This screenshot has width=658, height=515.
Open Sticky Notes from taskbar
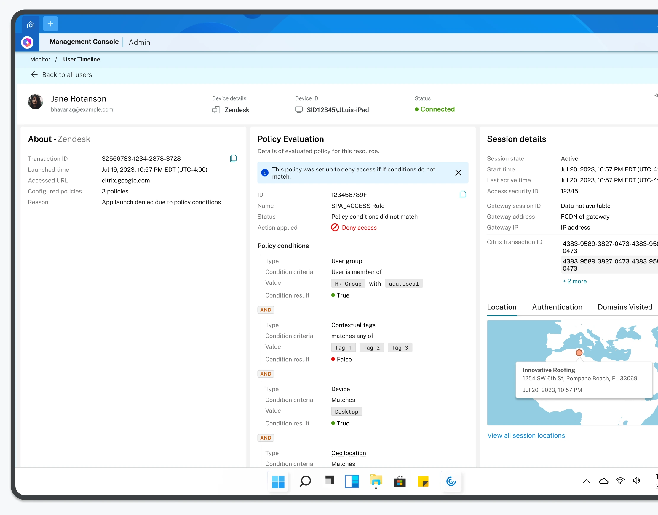pos(423,481)
